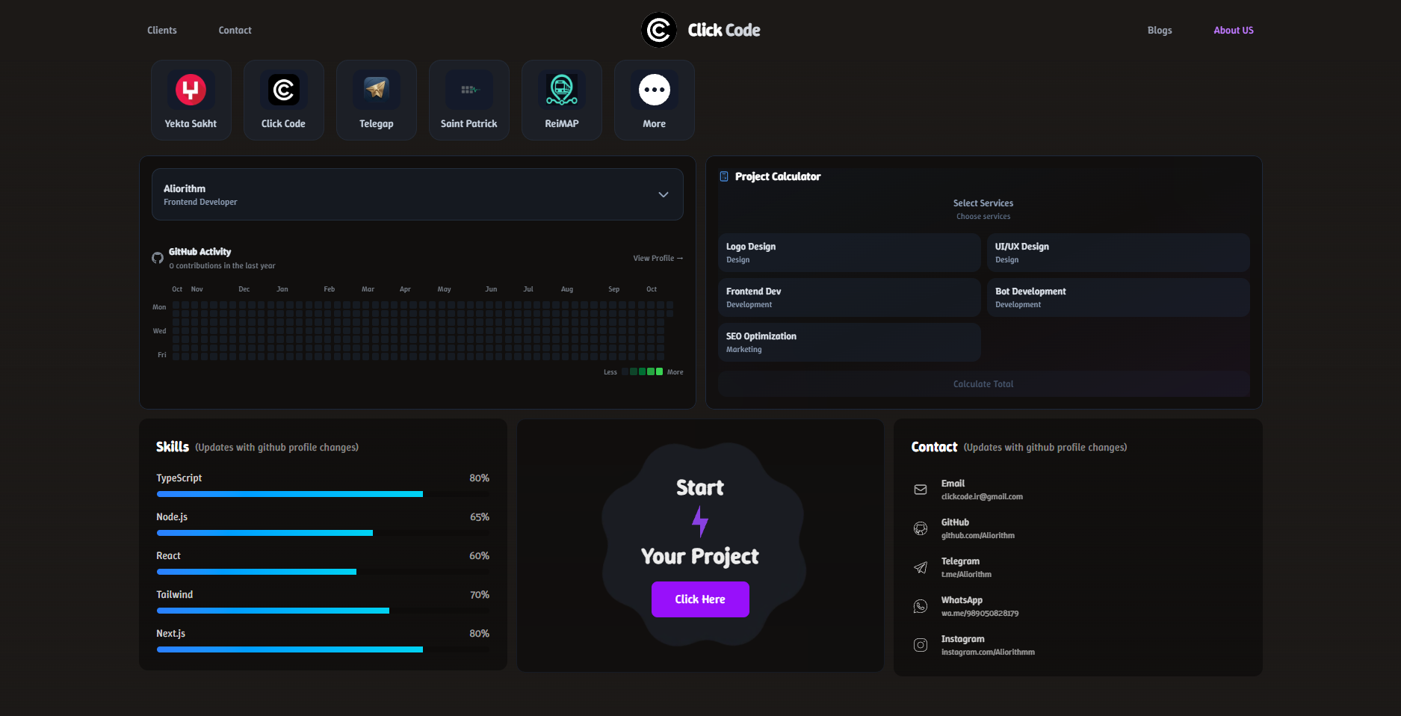The height and width of the screenshot is (716, 1401).
Task: Open the Telegap client card
Action: (376, 100)
